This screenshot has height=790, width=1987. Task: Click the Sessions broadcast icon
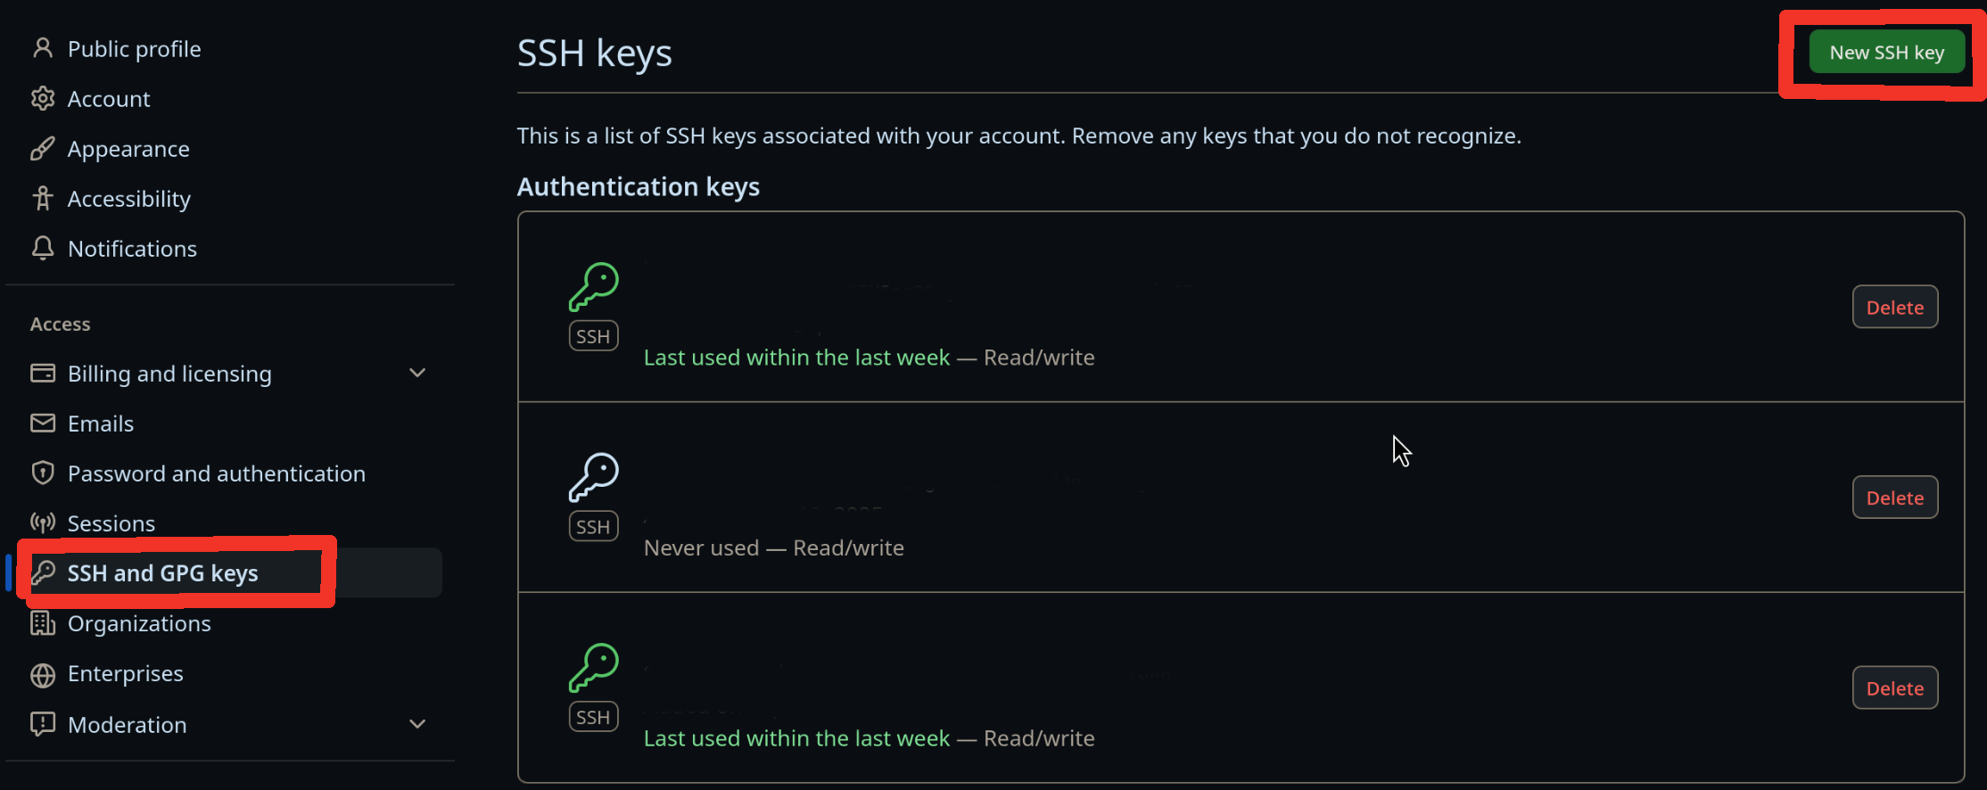point(42,523)
